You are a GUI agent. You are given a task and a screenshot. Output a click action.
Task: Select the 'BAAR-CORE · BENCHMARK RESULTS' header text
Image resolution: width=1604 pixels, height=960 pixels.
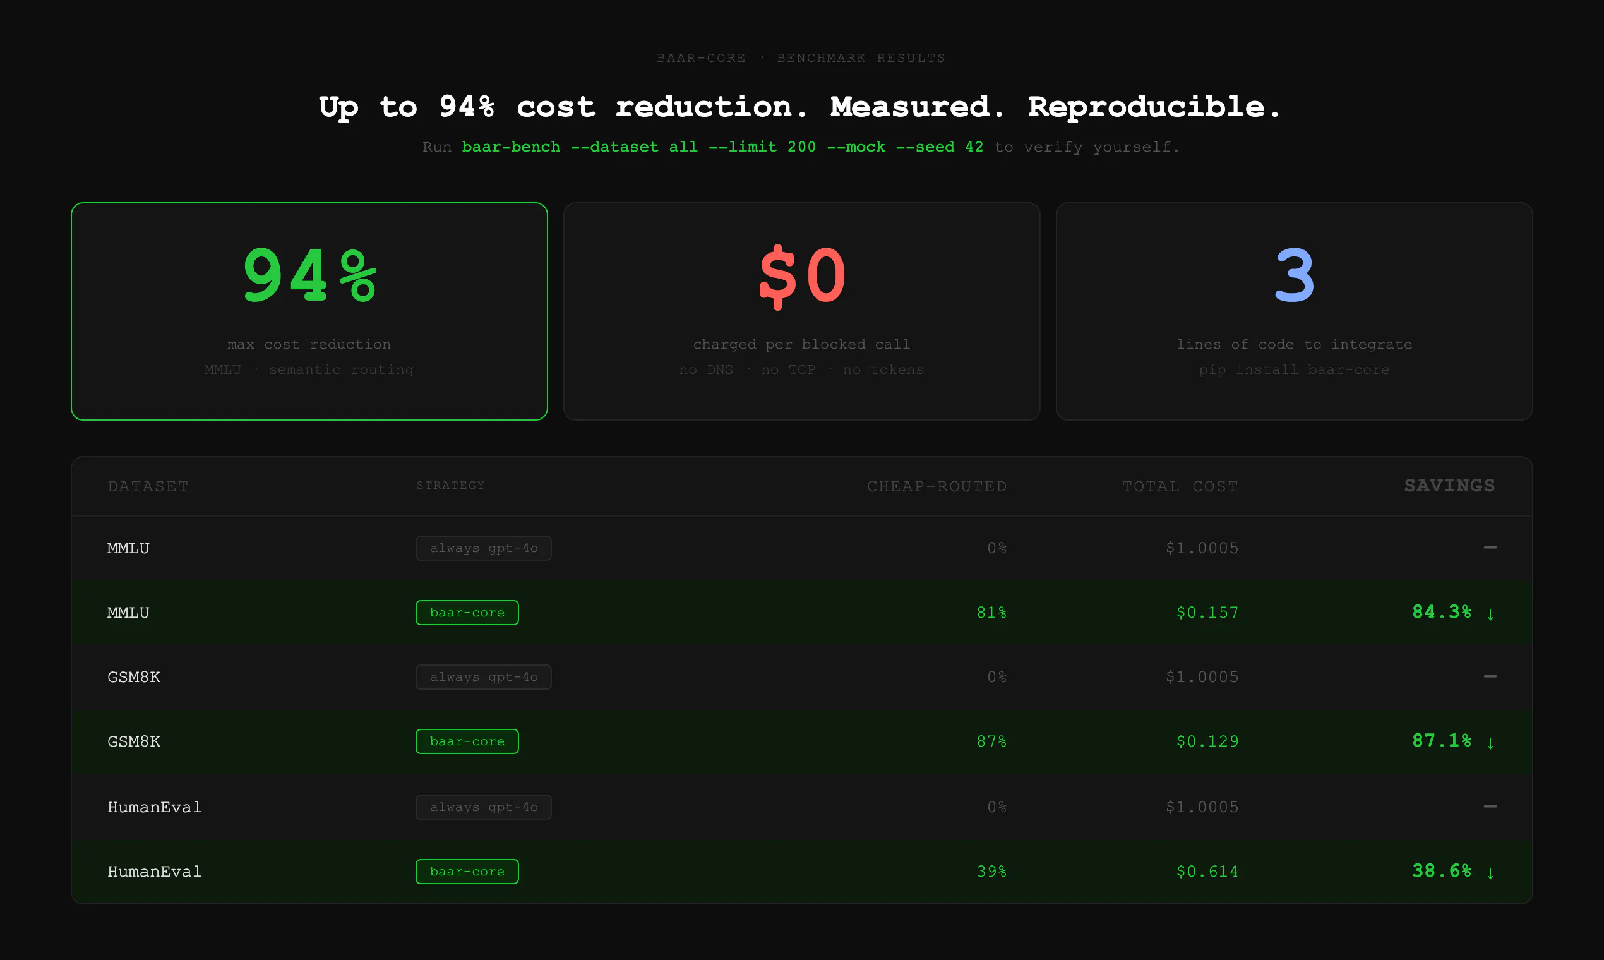coord(801,58)
